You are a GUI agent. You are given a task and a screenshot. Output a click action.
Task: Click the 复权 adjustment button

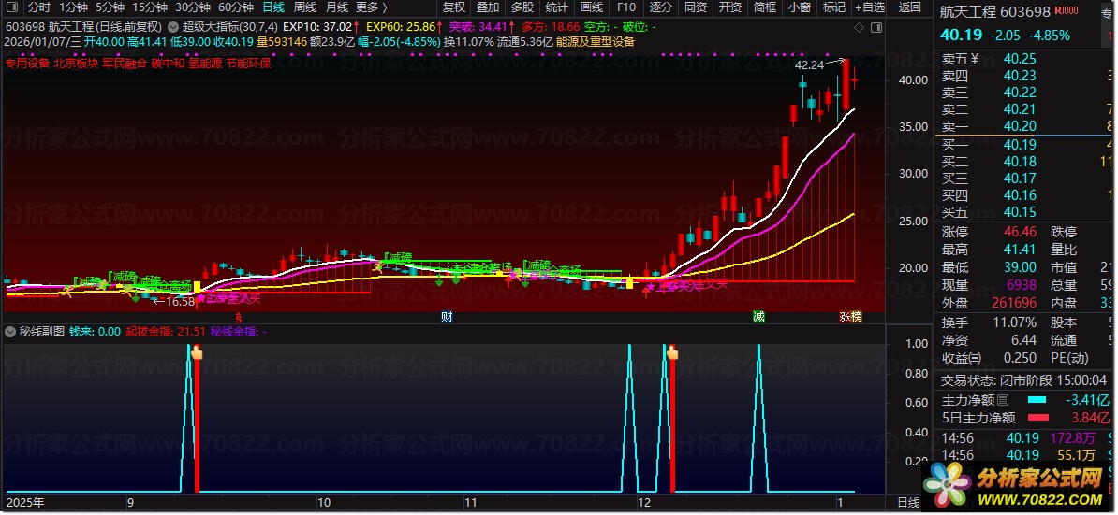(453, 7)
